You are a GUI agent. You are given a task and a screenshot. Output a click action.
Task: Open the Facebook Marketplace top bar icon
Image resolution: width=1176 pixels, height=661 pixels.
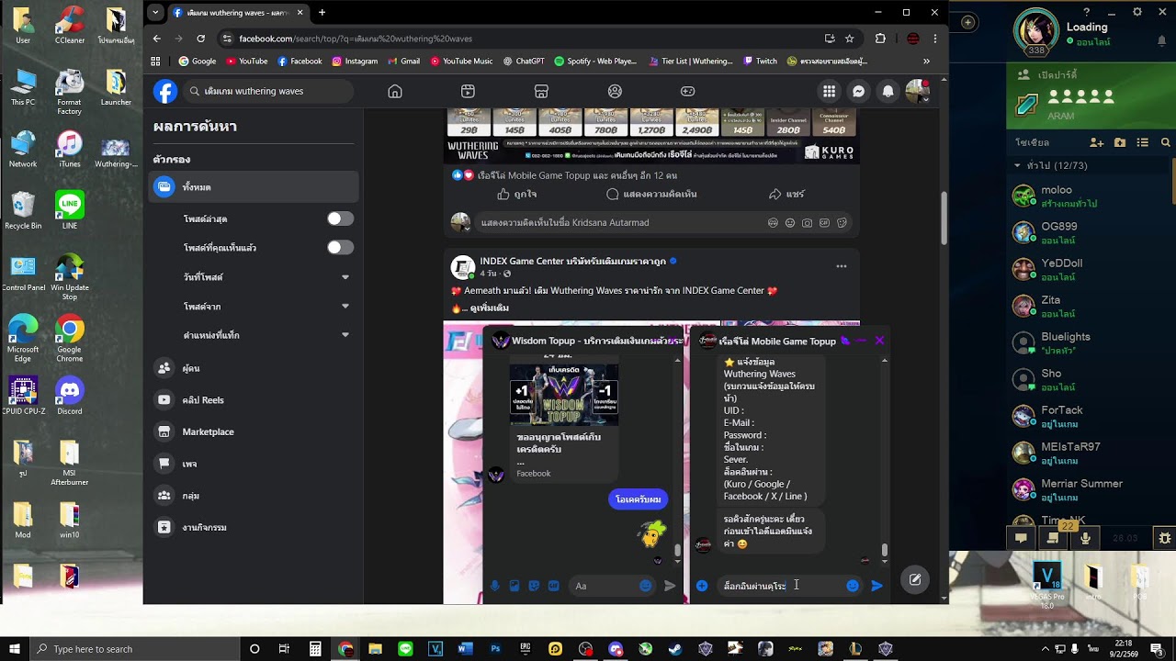541,91
